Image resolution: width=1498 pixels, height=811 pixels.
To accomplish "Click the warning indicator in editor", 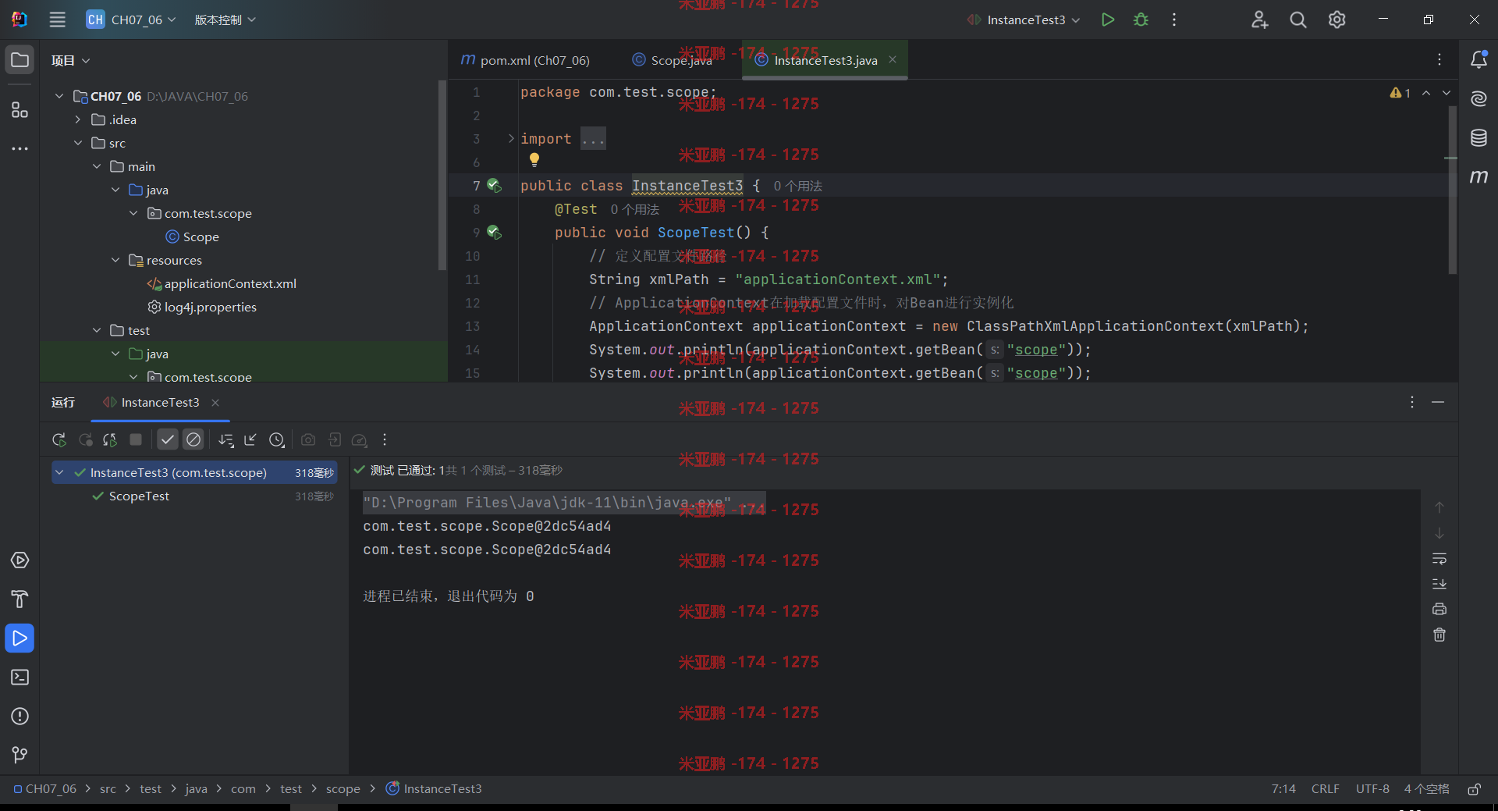I will tap(1400, 93).
